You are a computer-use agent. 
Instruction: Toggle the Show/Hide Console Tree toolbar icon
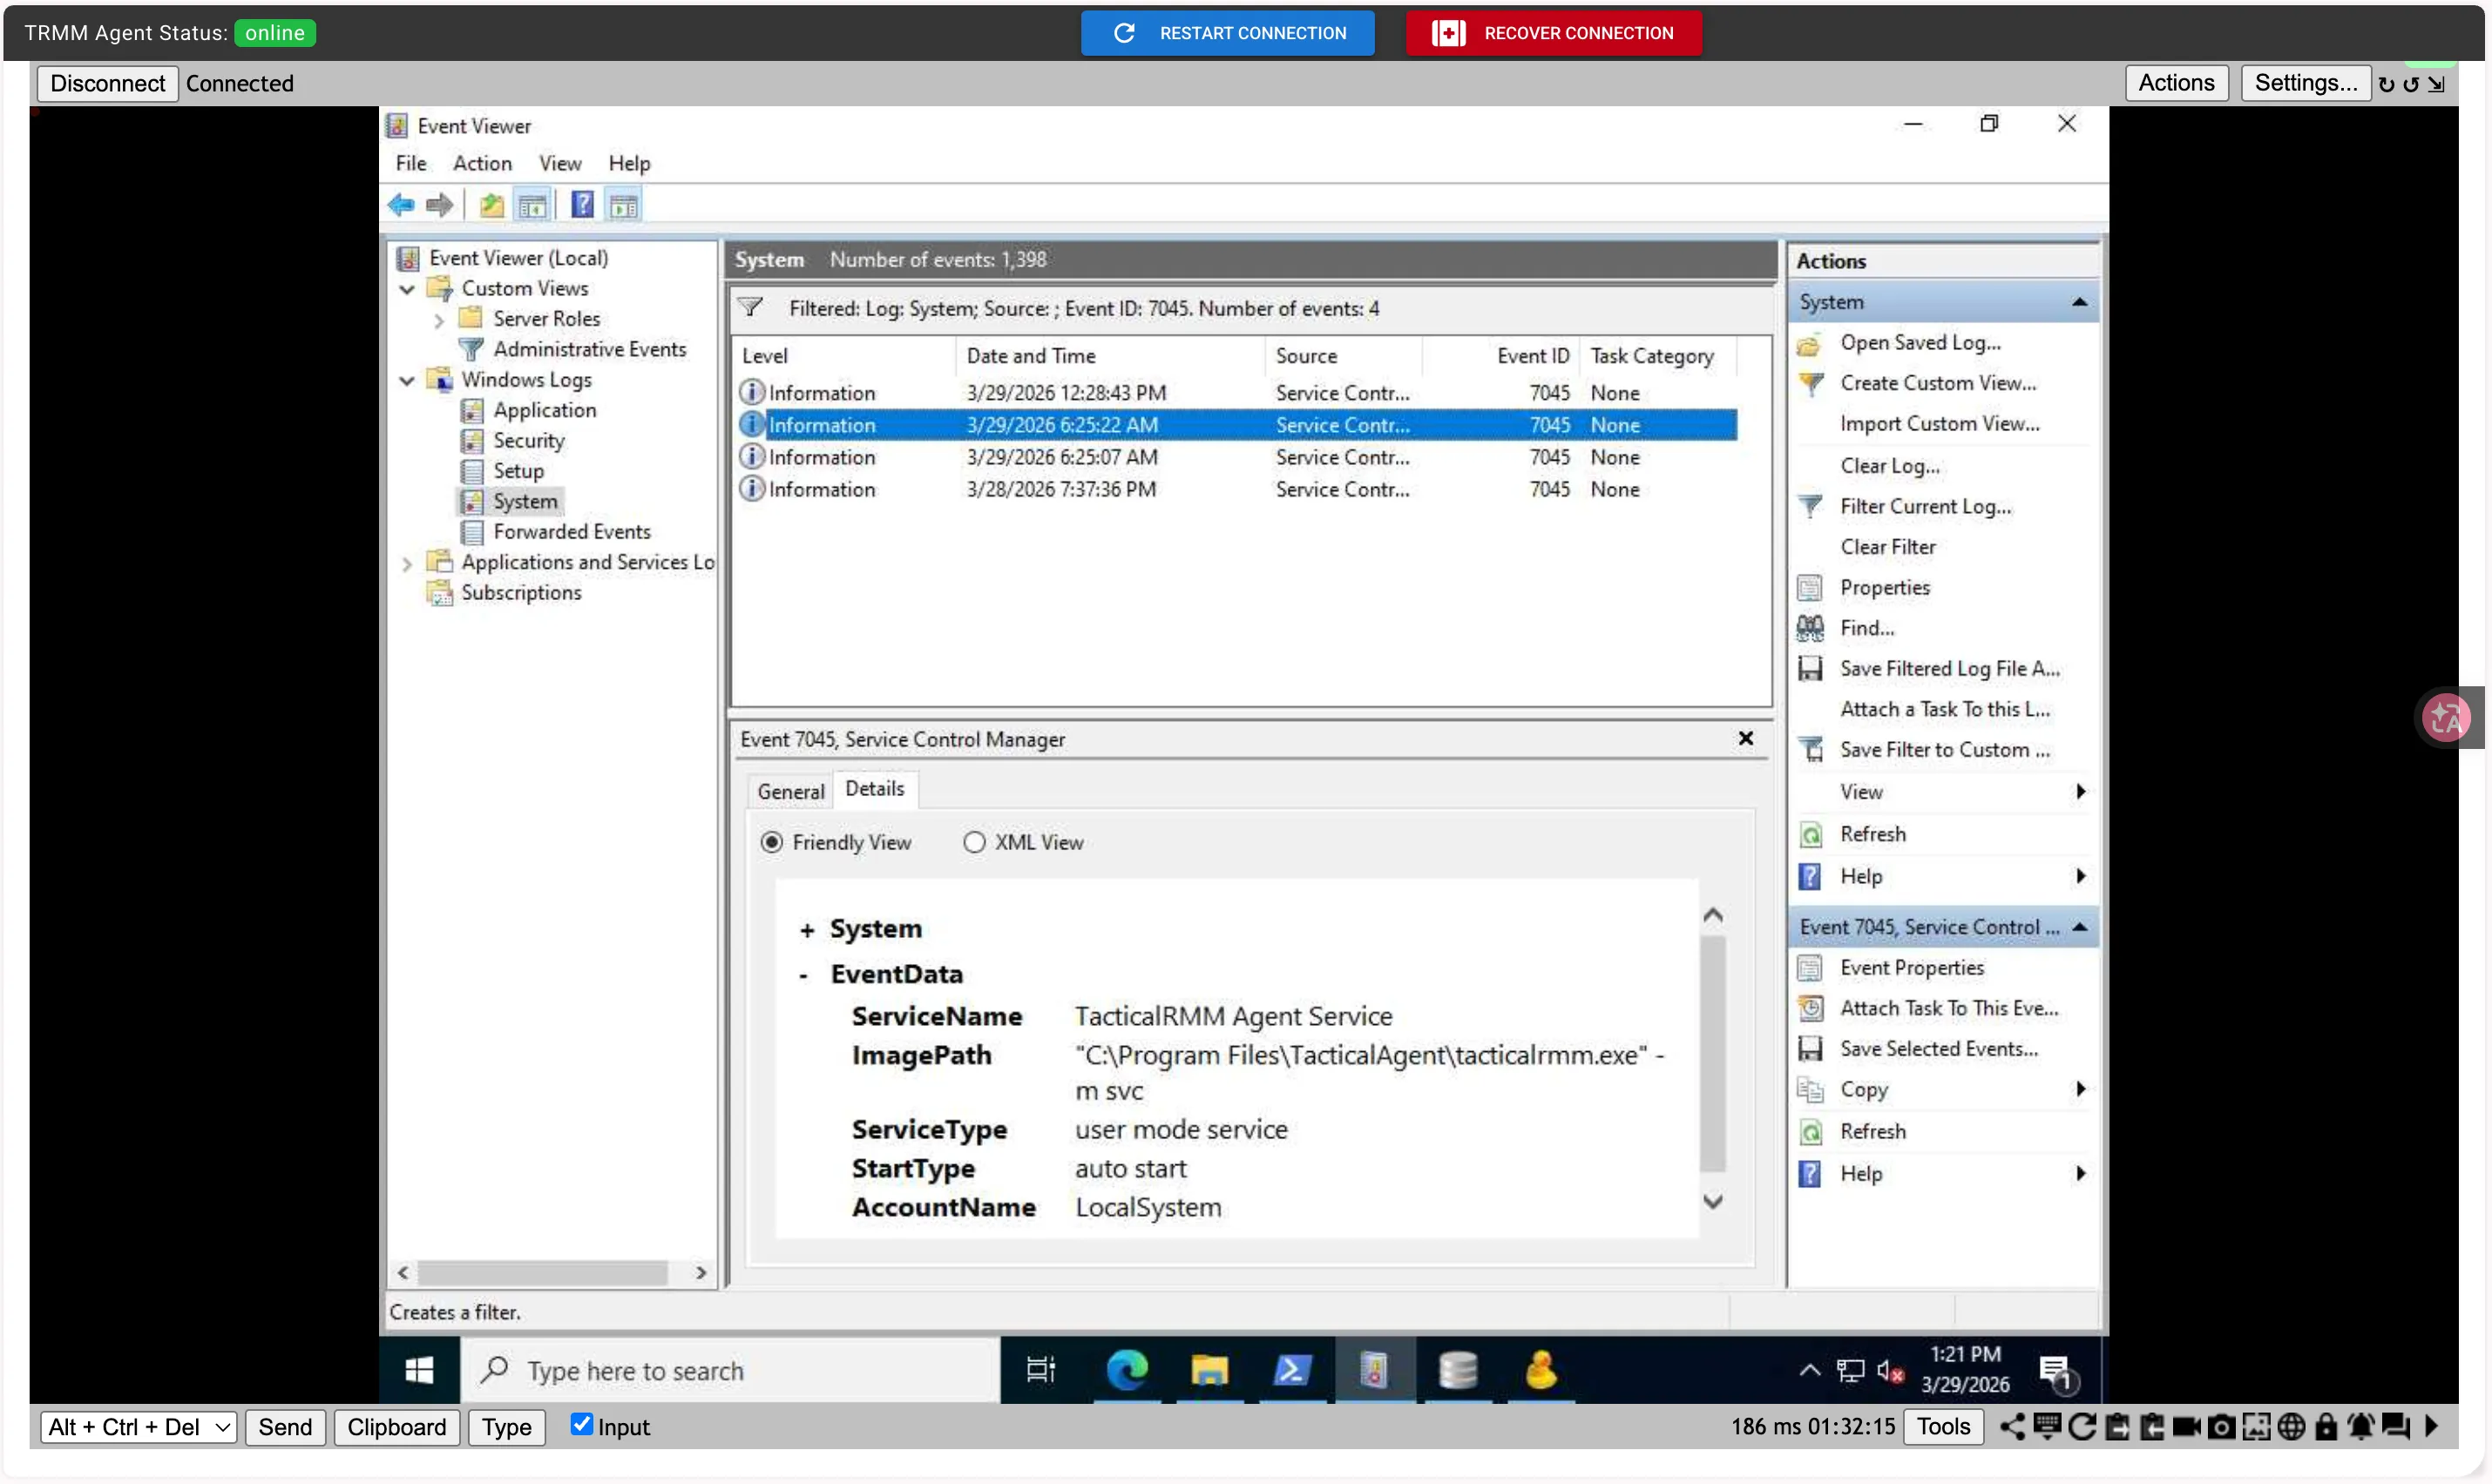532,206
